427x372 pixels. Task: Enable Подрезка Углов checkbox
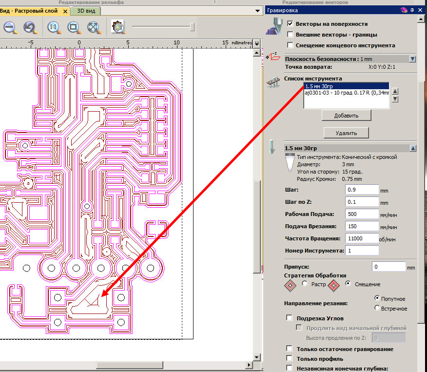tap(289, 318)
